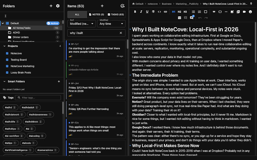
Task: Open the Modified time dropdown
Action: (x=111, y=24)
